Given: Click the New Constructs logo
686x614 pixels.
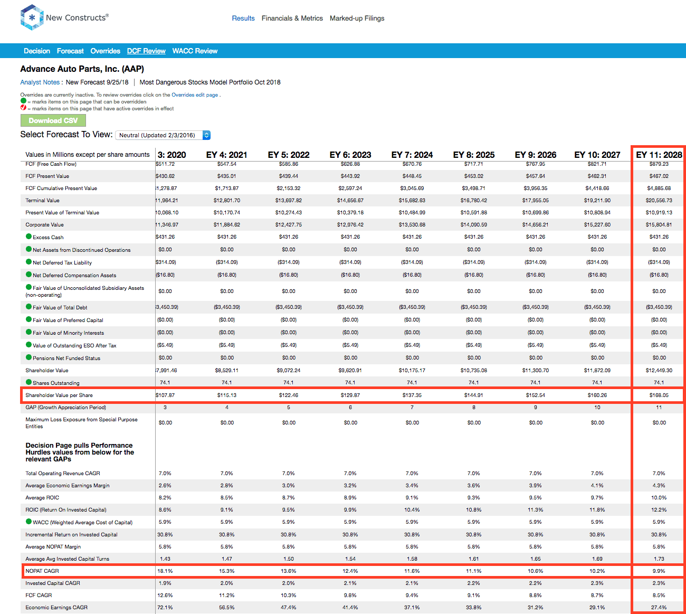Looking at the screenshot, I should (64, 17).
